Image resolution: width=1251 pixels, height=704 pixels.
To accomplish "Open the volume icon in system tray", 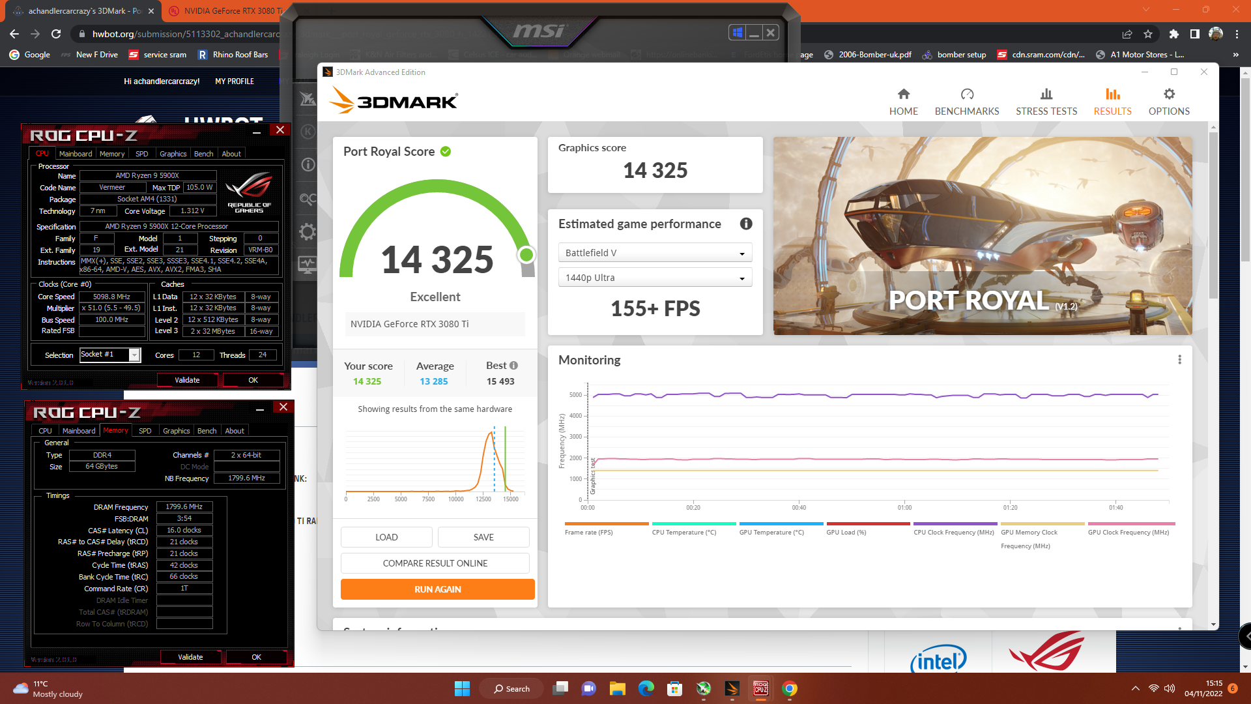I will (1170, 688).
